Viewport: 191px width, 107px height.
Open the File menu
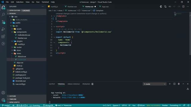(7, 2)
